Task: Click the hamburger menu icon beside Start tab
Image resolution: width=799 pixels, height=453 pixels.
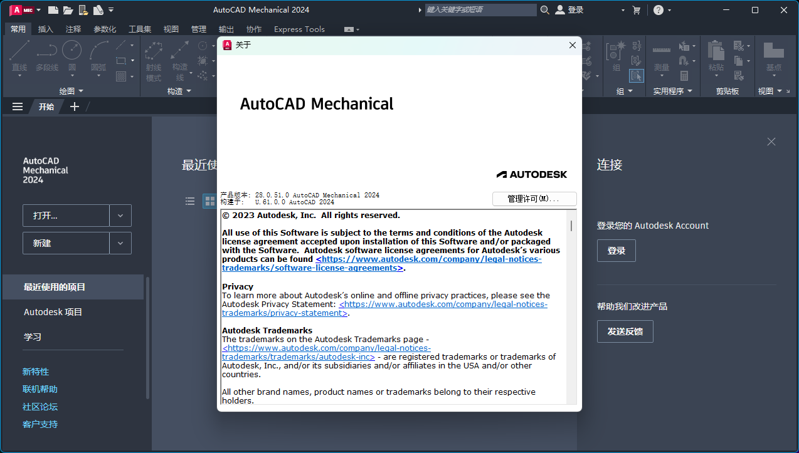Action: click(18, 107)
